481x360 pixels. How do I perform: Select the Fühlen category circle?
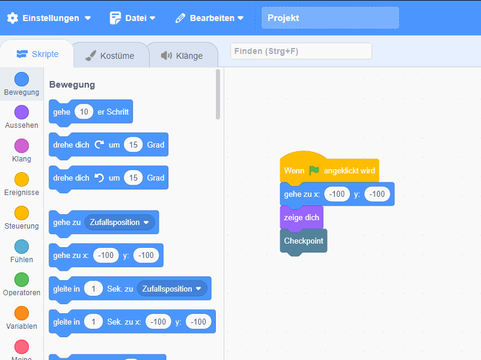tap(22, 247)
